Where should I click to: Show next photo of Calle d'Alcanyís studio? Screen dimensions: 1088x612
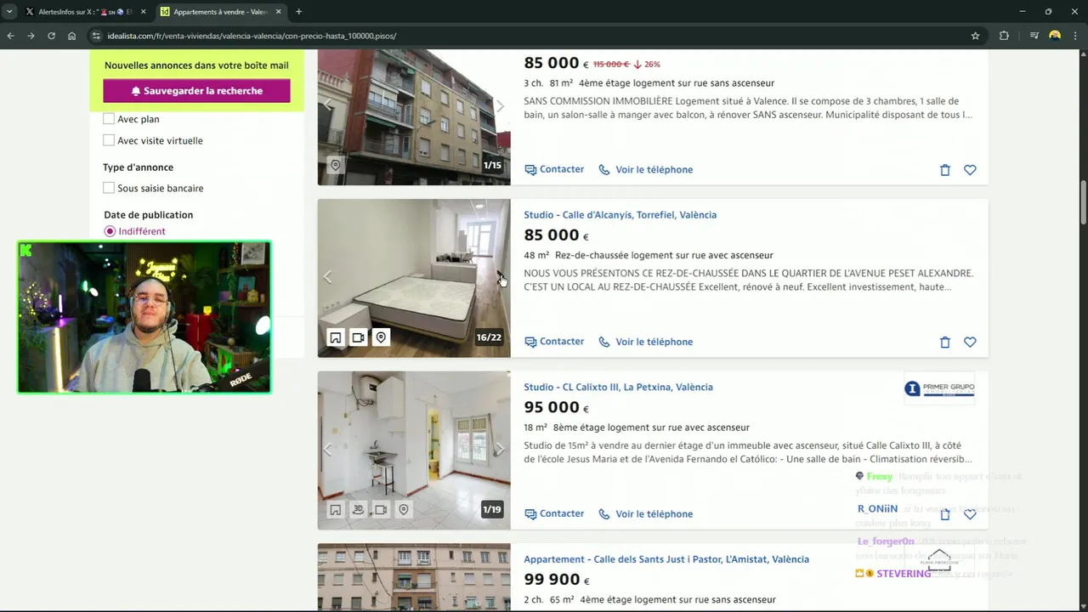tap(500, 277)
